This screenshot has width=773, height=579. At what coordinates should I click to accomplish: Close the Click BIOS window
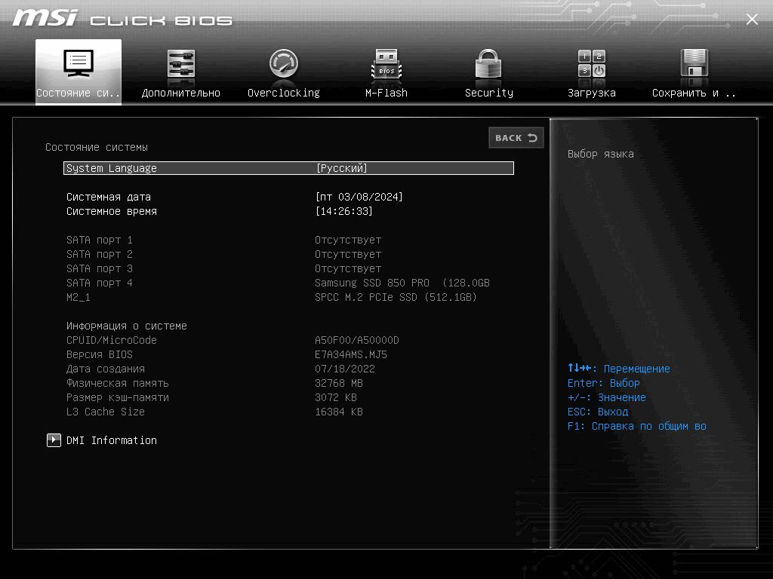point(752,19)
